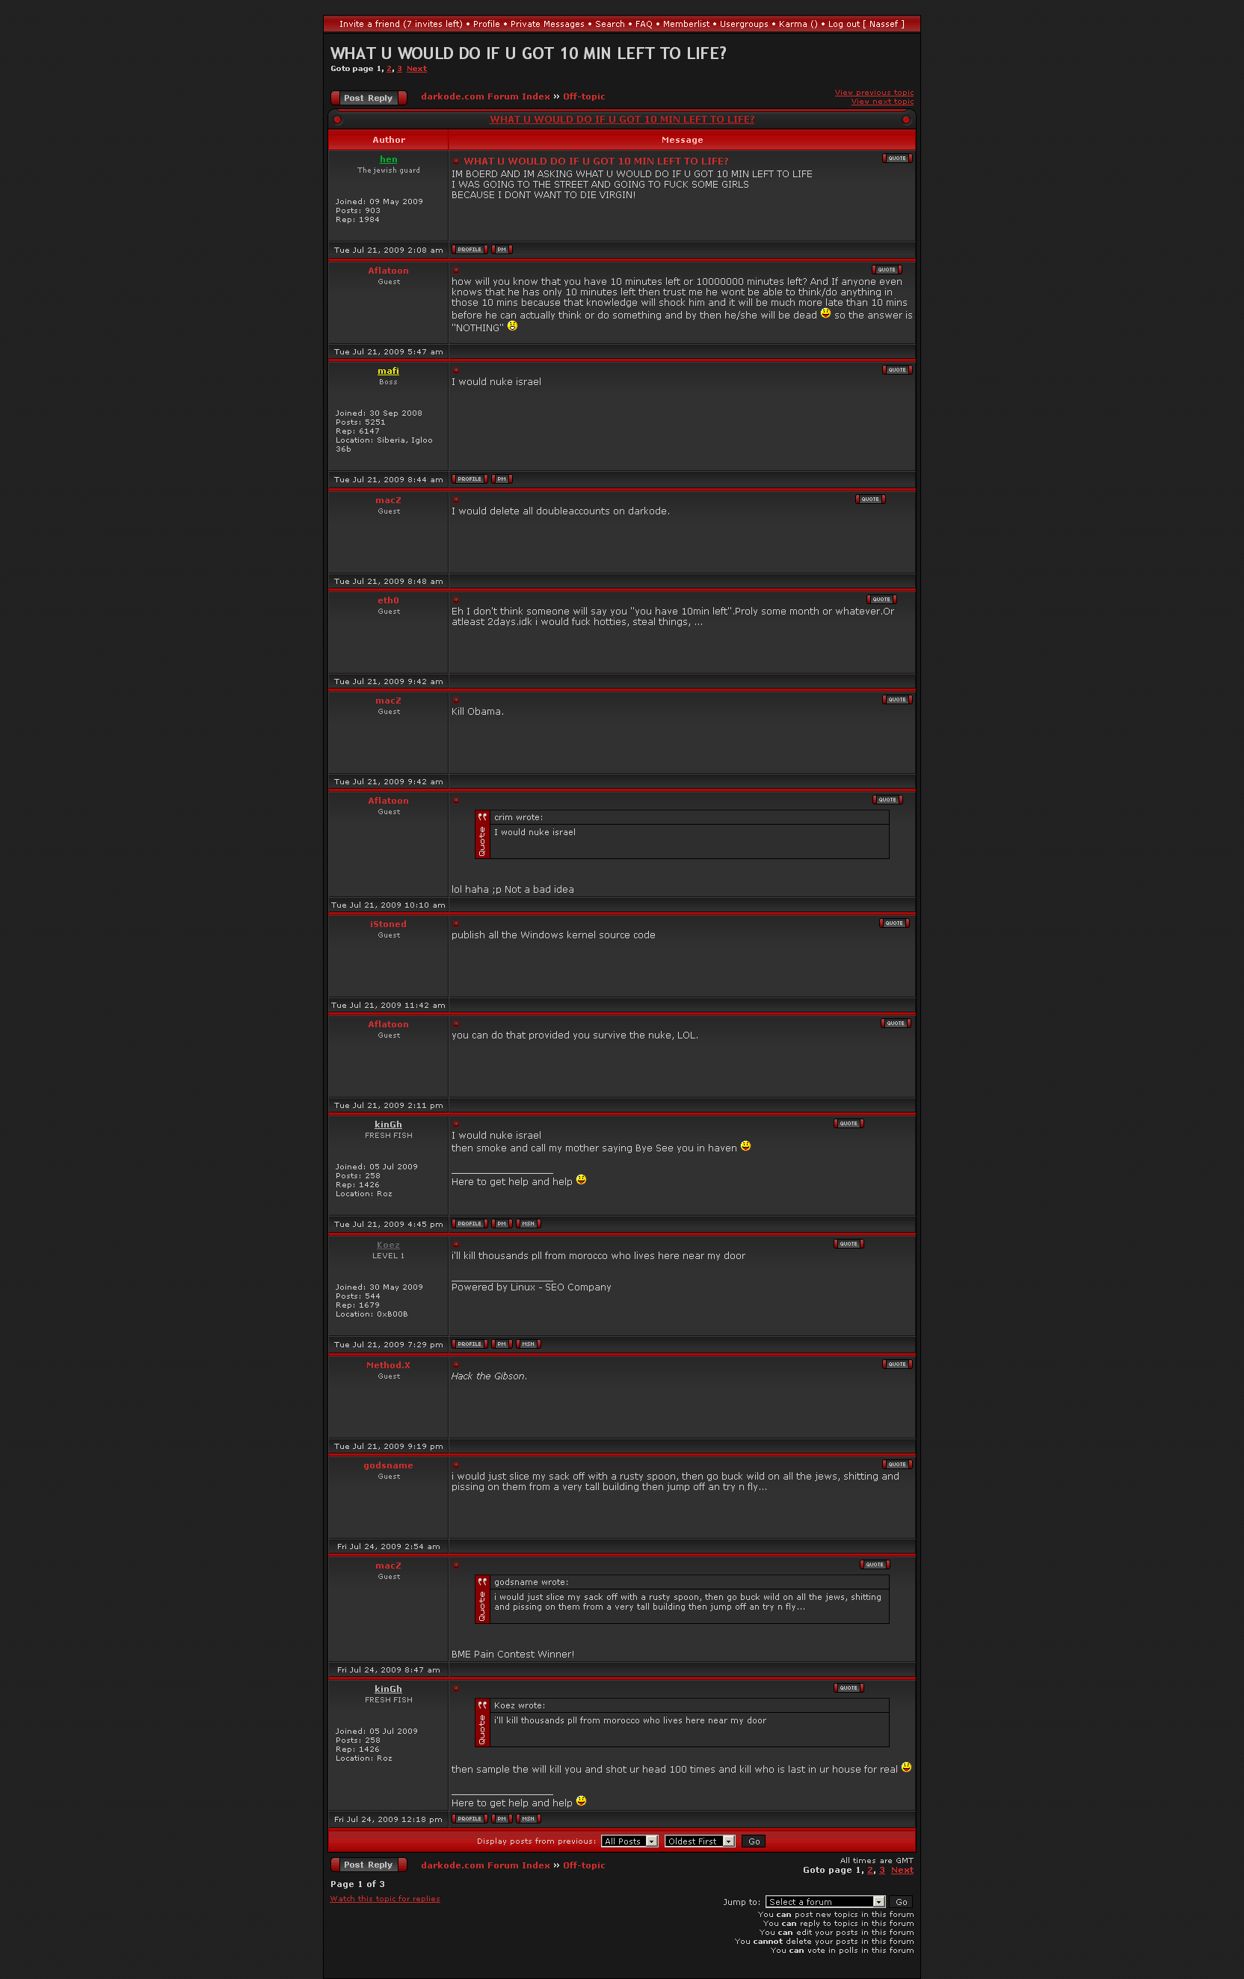Quote iStoned's Windows kernel post
Screen dimensions: 1244x1979
[894, 923]
